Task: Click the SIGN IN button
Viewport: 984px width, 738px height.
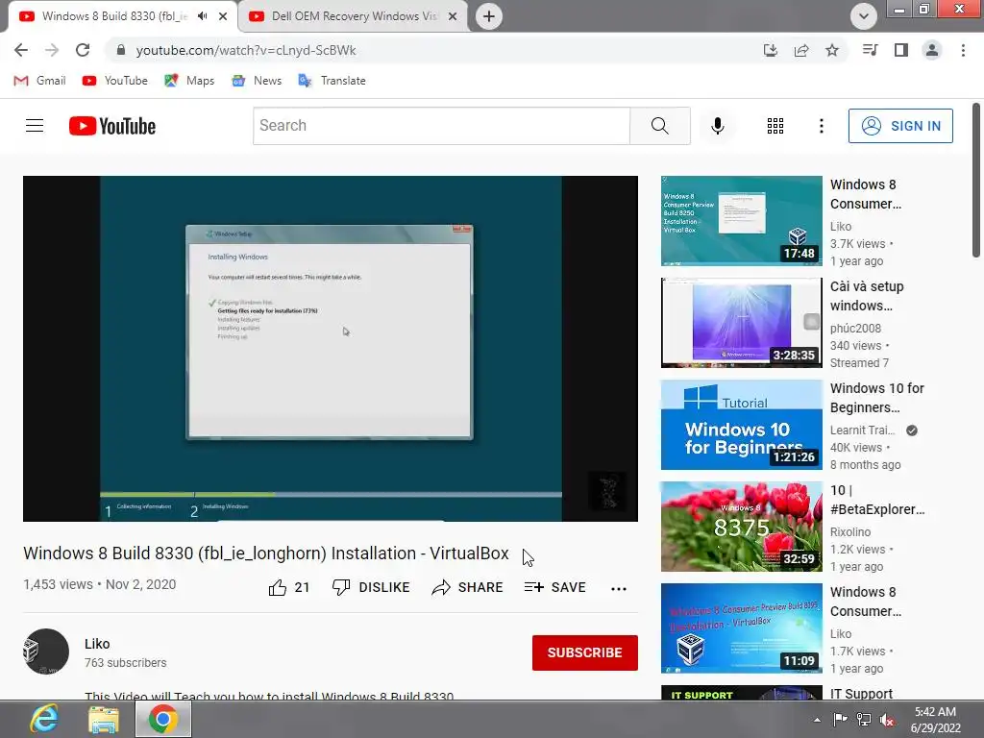Action: pyautogui.click(x=900, y=126)
